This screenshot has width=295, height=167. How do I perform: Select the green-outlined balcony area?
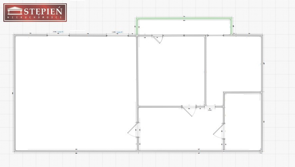pos(185,27)
